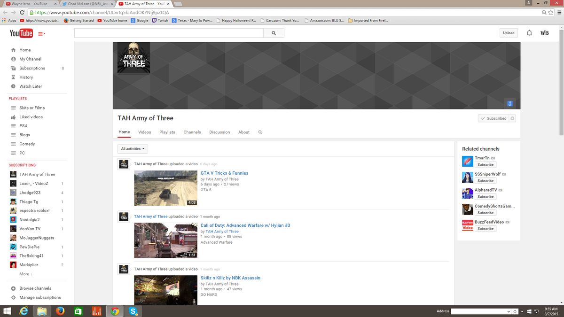Open Firefox from taskbar

[x=60, y=311]
